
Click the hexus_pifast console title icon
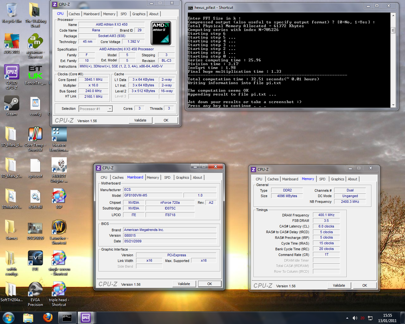pos(190,8)
